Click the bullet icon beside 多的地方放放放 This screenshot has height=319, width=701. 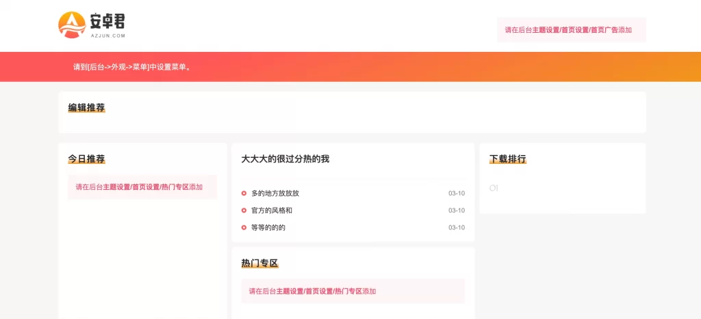coord(244,193)
